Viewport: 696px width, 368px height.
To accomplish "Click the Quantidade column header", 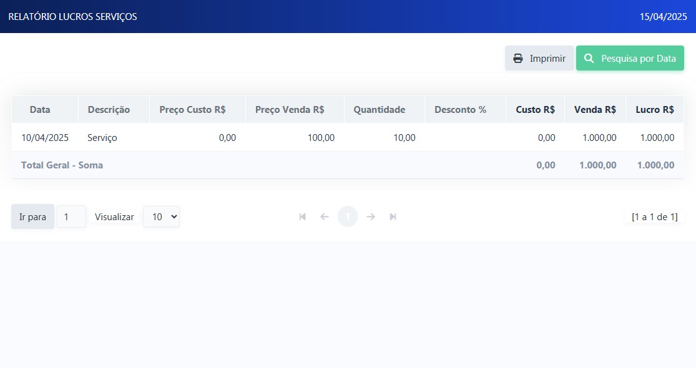I will coord(380,110).
